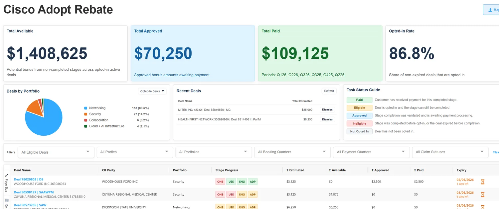Open Deal 50598127 | SAAWPM link
Viewport: 499px width, 209px height.
[34, 192]
